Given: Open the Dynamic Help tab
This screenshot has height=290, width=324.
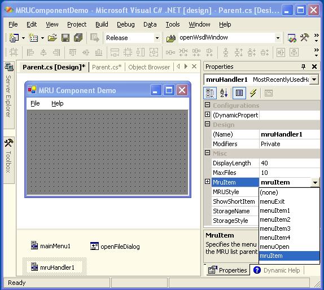Looking at the screenshot, I should [x=277, y=270].
